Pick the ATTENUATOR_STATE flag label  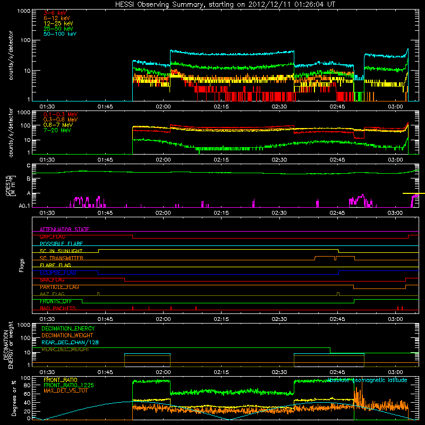(x=64, y=229)
